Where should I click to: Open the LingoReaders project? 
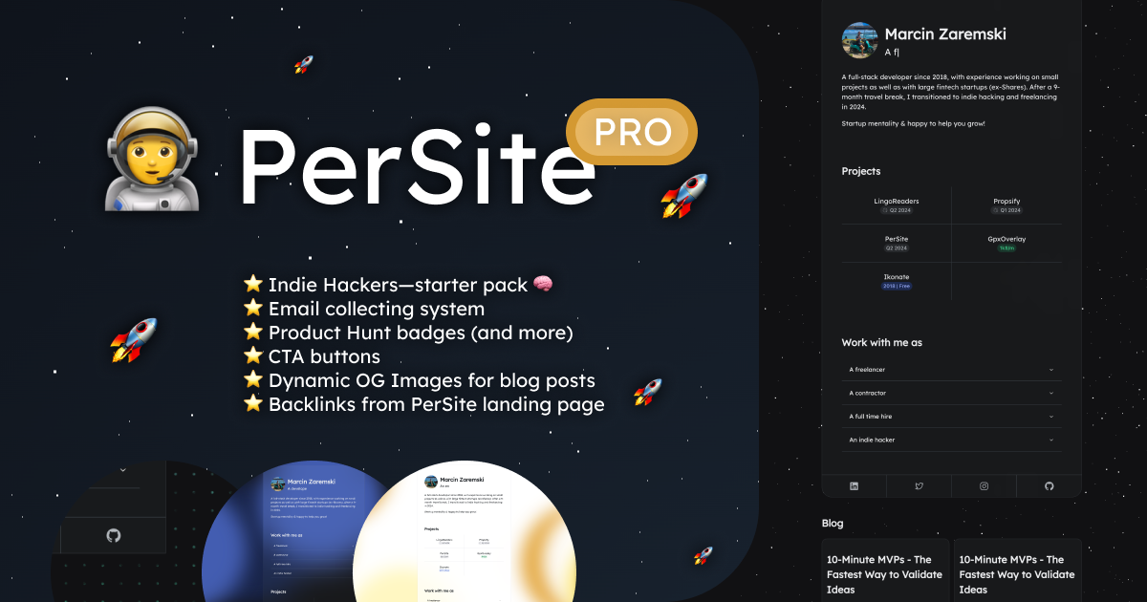pos(897,205)
